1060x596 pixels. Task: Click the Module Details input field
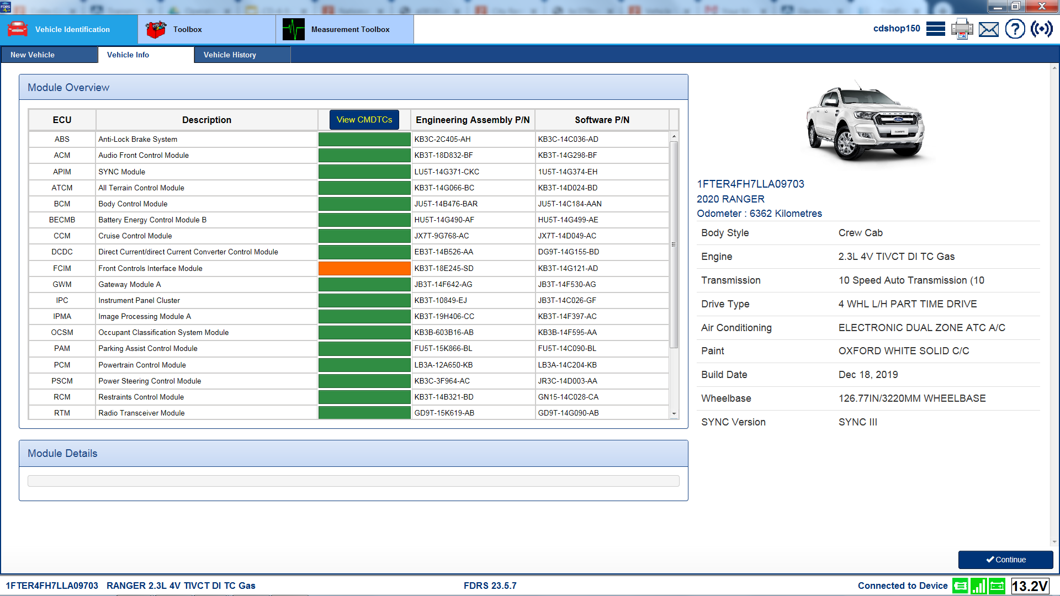click(353, 480)
